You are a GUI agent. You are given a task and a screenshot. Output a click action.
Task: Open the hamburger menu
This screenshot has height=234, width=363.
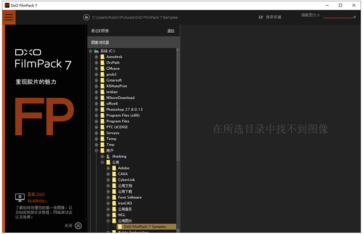pos(9,17)
